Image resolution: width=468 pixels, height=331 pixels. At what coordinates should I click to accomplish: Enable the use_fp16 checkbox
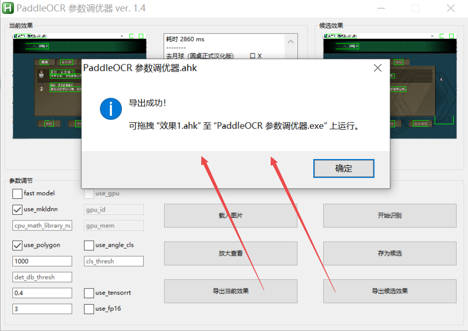click(x=89, y=309)
